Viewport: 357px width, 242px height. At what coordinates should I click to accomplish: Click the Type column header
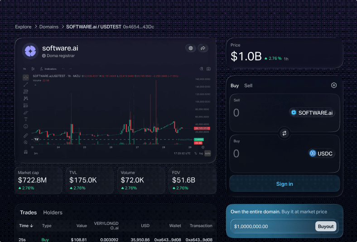pos(47,226)
